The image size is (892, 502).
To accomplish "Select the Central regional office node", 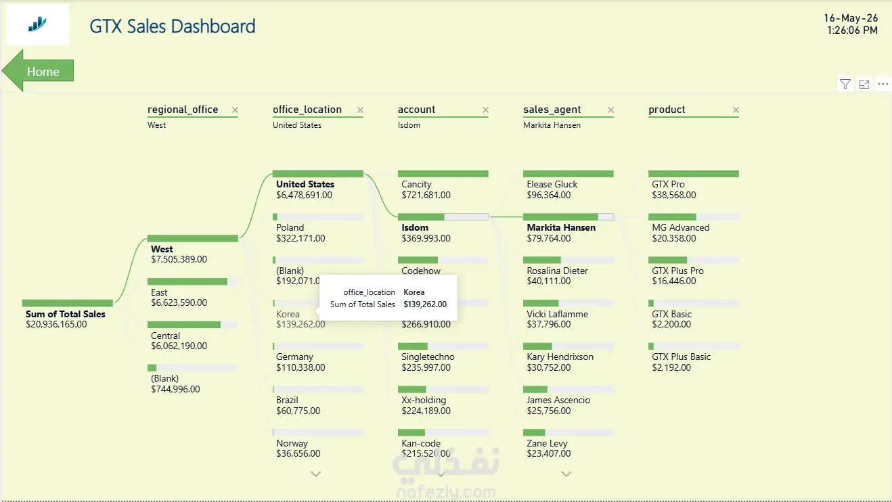I will point(193,336).
